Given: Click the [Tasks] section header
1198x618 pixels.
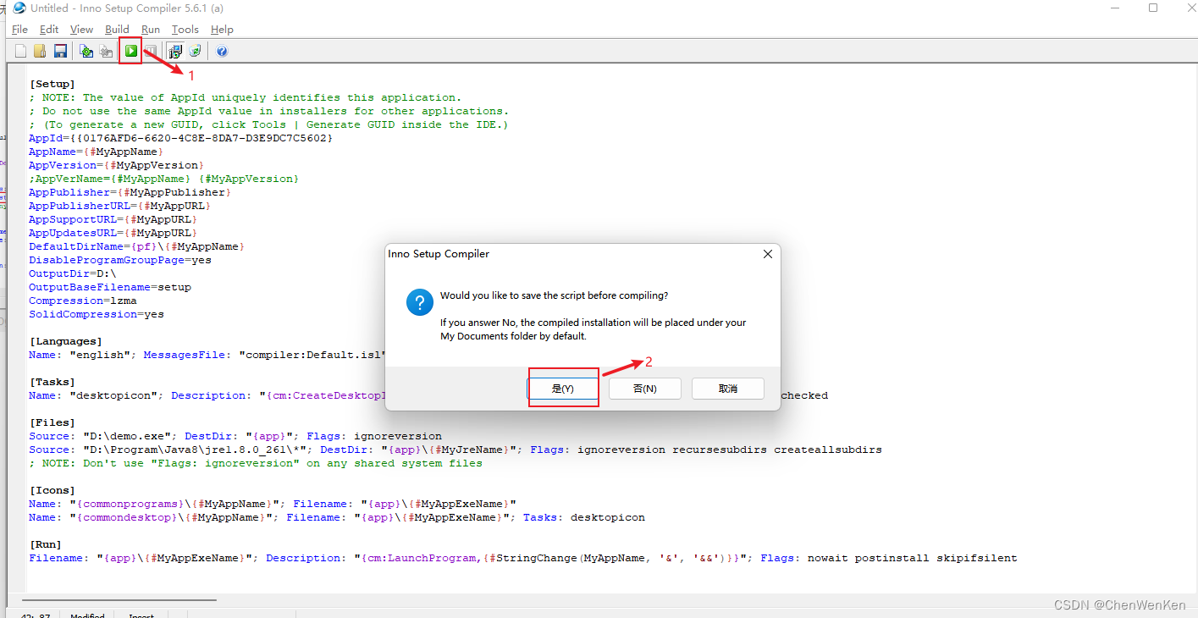Looking at the screenshot, I should click(x=52, y=382).
